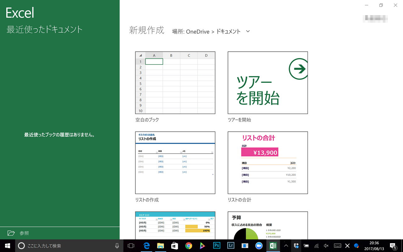Launch Lightroom from taskbar
The image size is (403, 252).
(231, 246)
